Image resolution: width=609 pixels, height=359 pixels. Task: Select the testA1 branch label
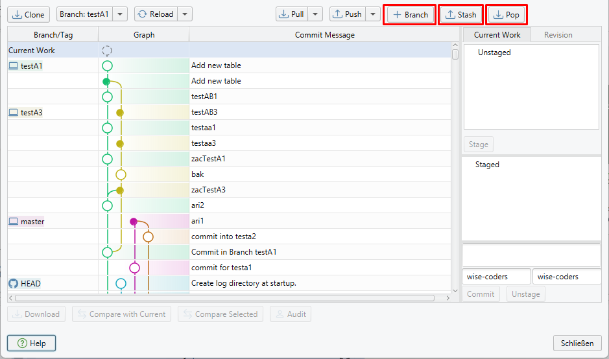(32, 66)
